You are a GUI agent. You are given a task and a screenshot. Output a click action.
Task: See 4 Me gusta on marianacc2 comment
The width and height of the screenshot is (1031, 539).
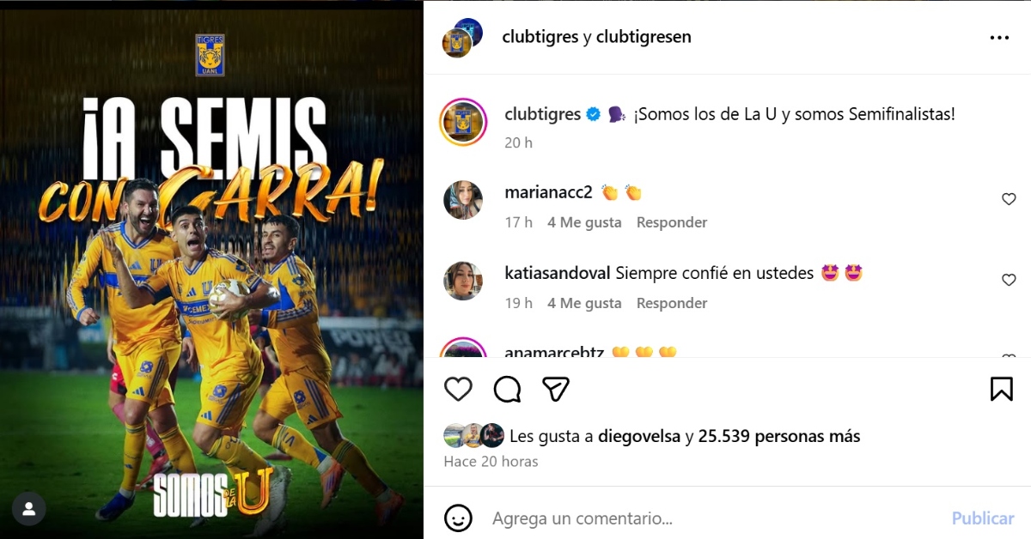coord(584,222)
